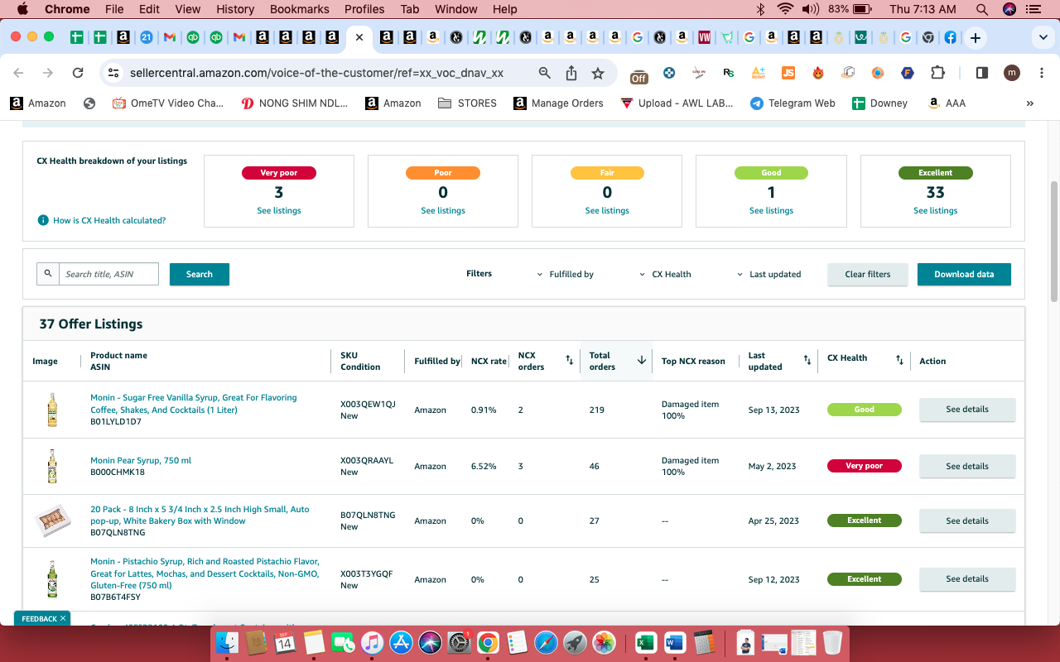
Task: Reload the page with the refresh icon
Action: (x=78, y=73)
